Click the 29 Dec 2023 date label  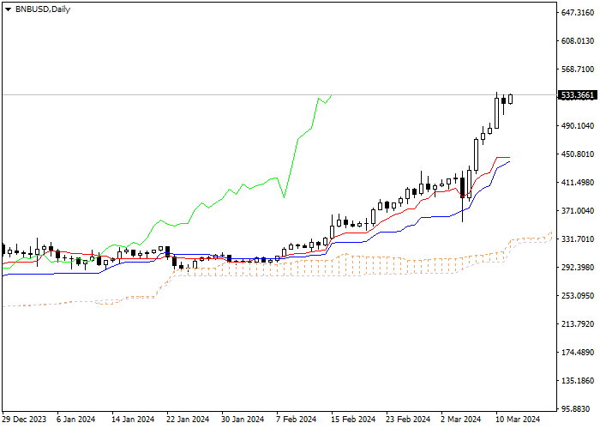pyautogui.click(x=24, y=420)
